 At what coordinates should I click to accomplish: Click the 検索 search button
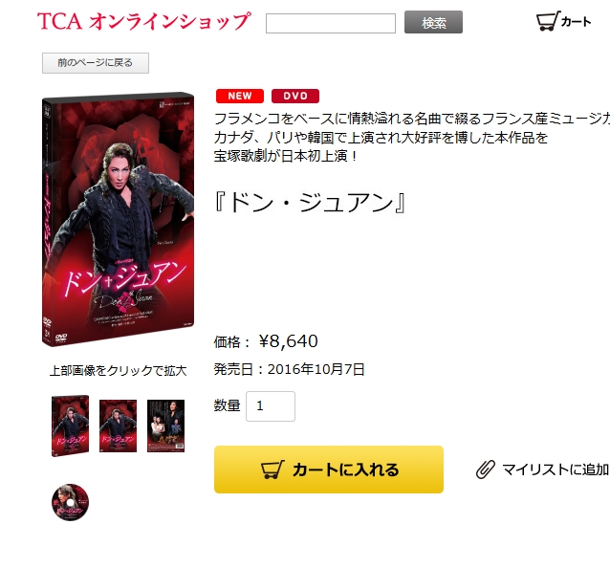(433, 22)
